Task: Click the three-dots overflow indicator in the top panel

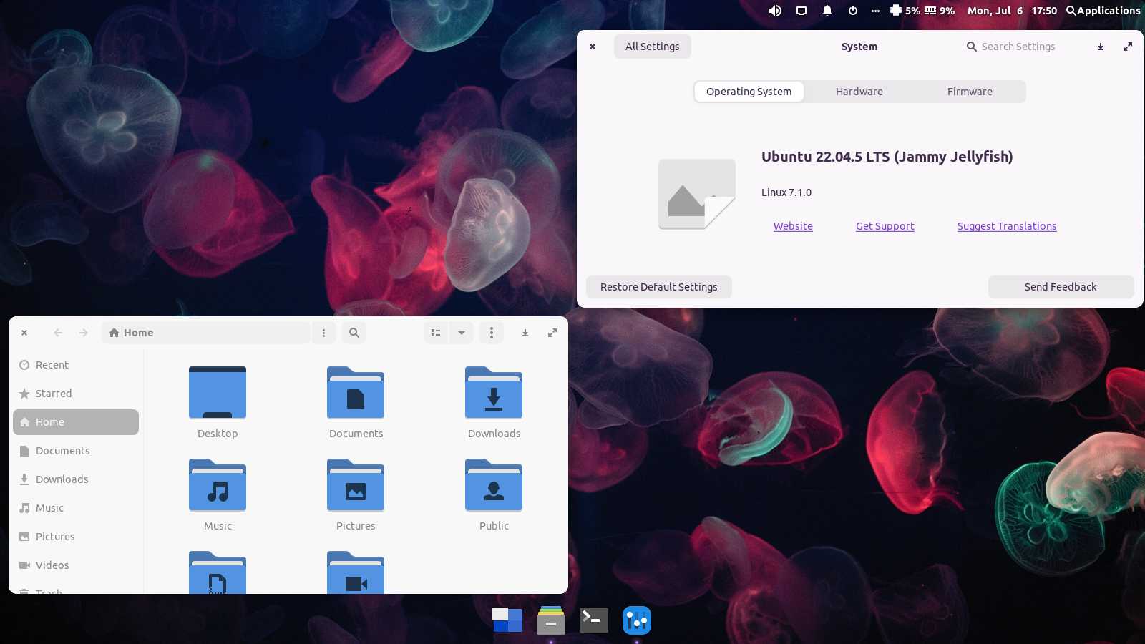Action: (875, 11)
